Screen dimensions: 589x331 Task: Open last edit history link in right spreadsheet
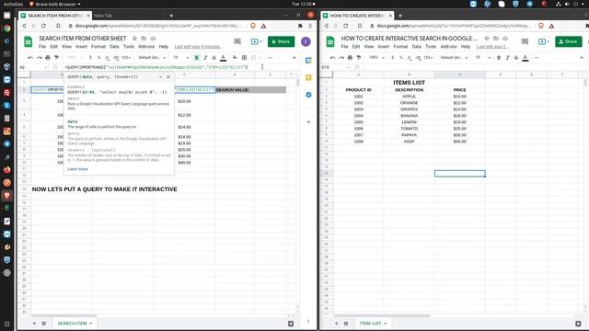coord(492,47)
